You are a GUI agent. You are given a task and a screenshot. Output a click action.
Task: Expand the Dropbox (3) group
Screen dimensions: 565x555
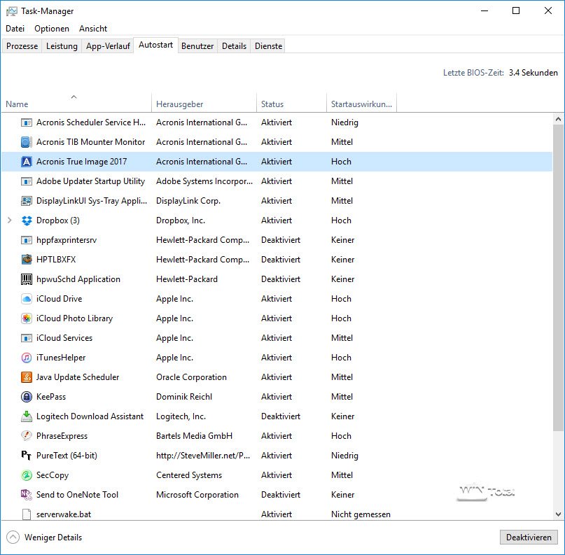10,220
